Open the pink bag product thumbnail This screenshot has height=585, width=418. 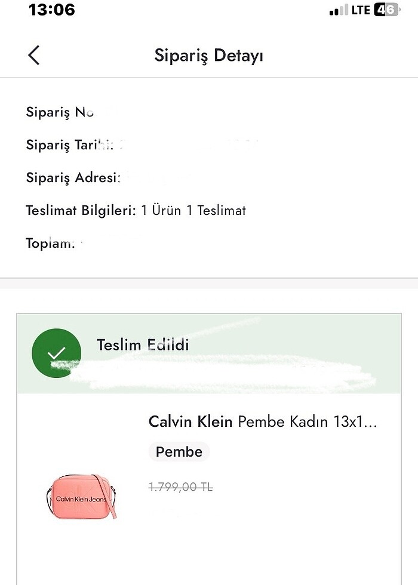coord(81,497)
